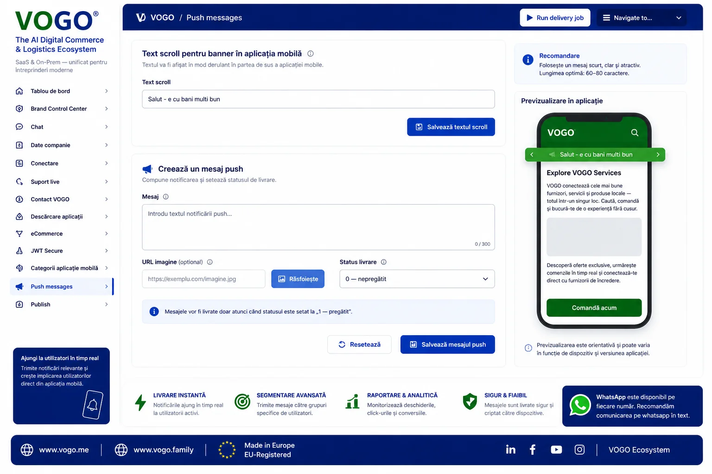The height and width of the screenshot is (474, 712).
Task: Open the Chat menu item
Action: (62, 127)
